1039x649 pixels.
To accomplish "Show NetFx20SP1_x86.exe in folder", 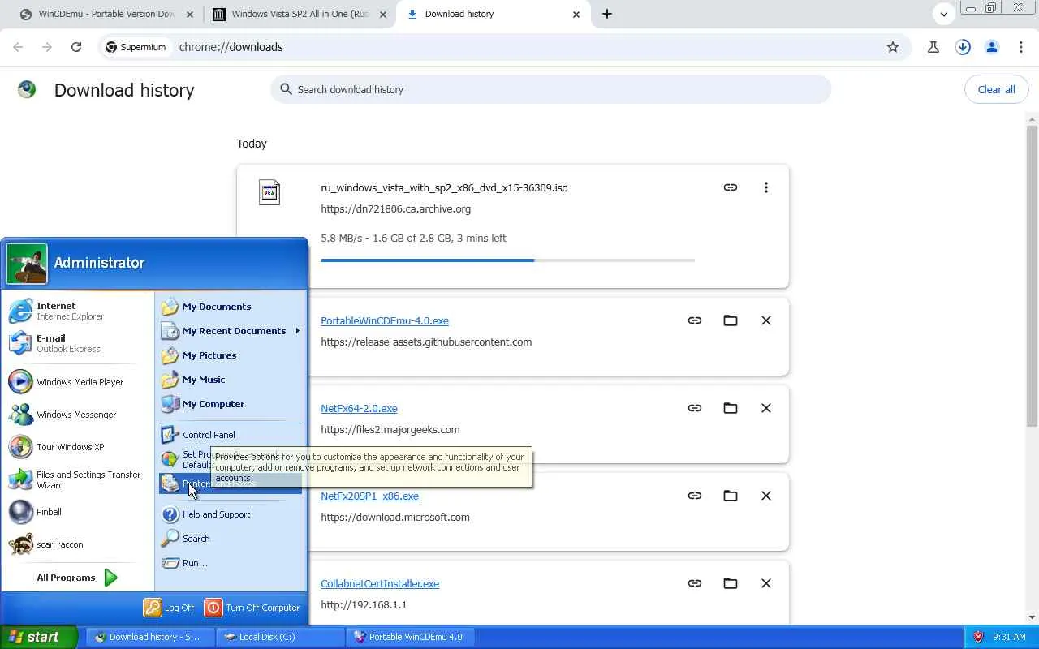I will tap(731, 496).
